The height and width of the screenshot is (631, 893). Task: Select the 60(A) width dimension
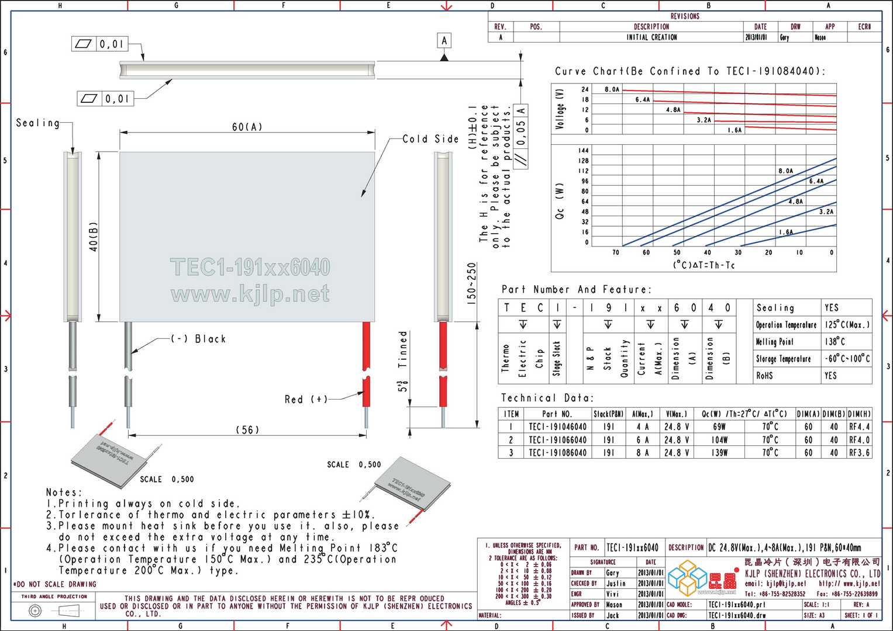(x=247, y=127)
